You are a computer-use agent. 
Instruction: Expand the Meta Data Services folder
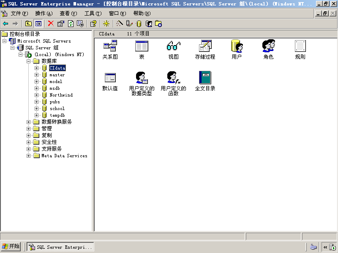coord(28,156)
